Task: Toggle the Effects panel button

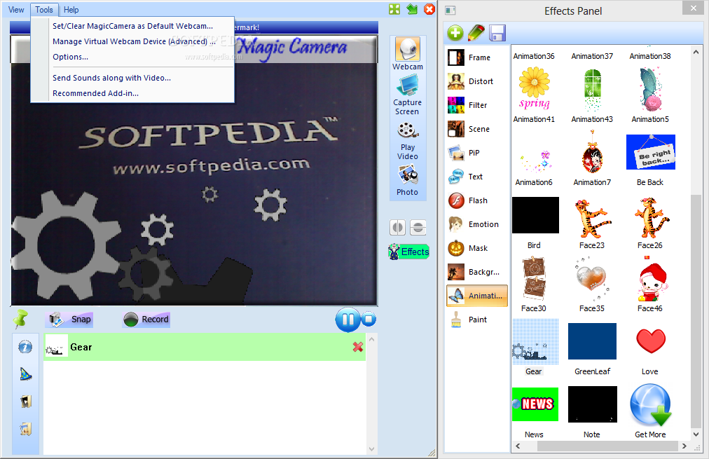Action: 408,252
